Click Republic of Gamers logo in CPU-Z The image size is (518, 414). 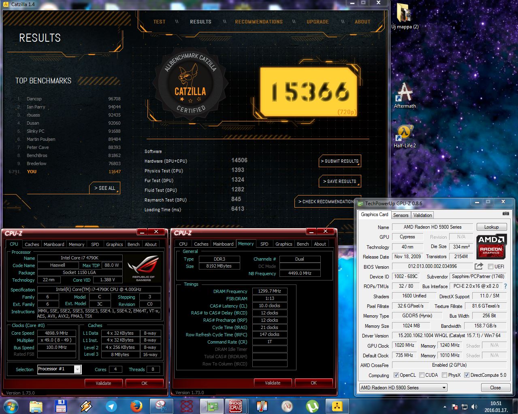tap(143, 268)
